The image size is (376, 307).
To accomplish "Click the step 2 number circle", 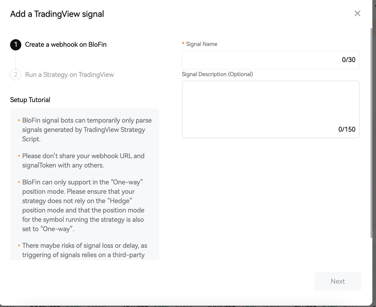I will click(x=16, y=75).
